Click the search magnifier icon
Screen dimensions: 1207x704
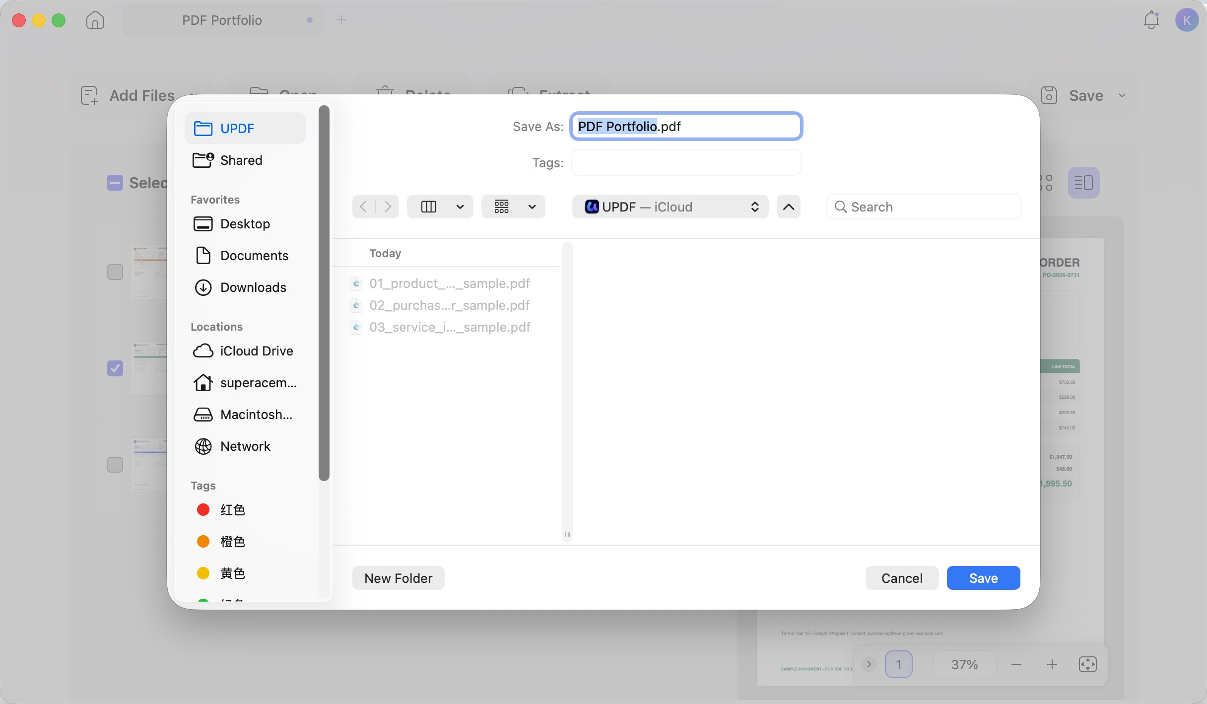coord(840,207)
